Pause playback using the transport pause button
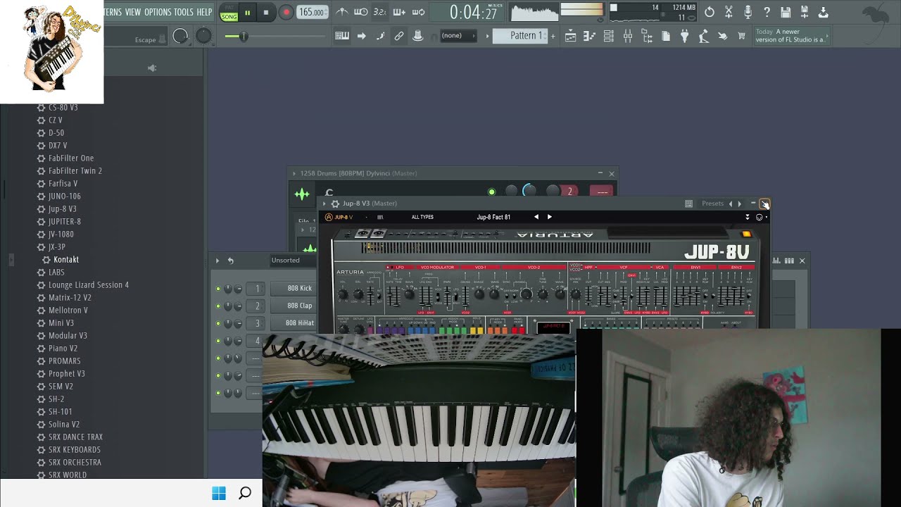This screenshot has width=901, height=507. (248, 12)
